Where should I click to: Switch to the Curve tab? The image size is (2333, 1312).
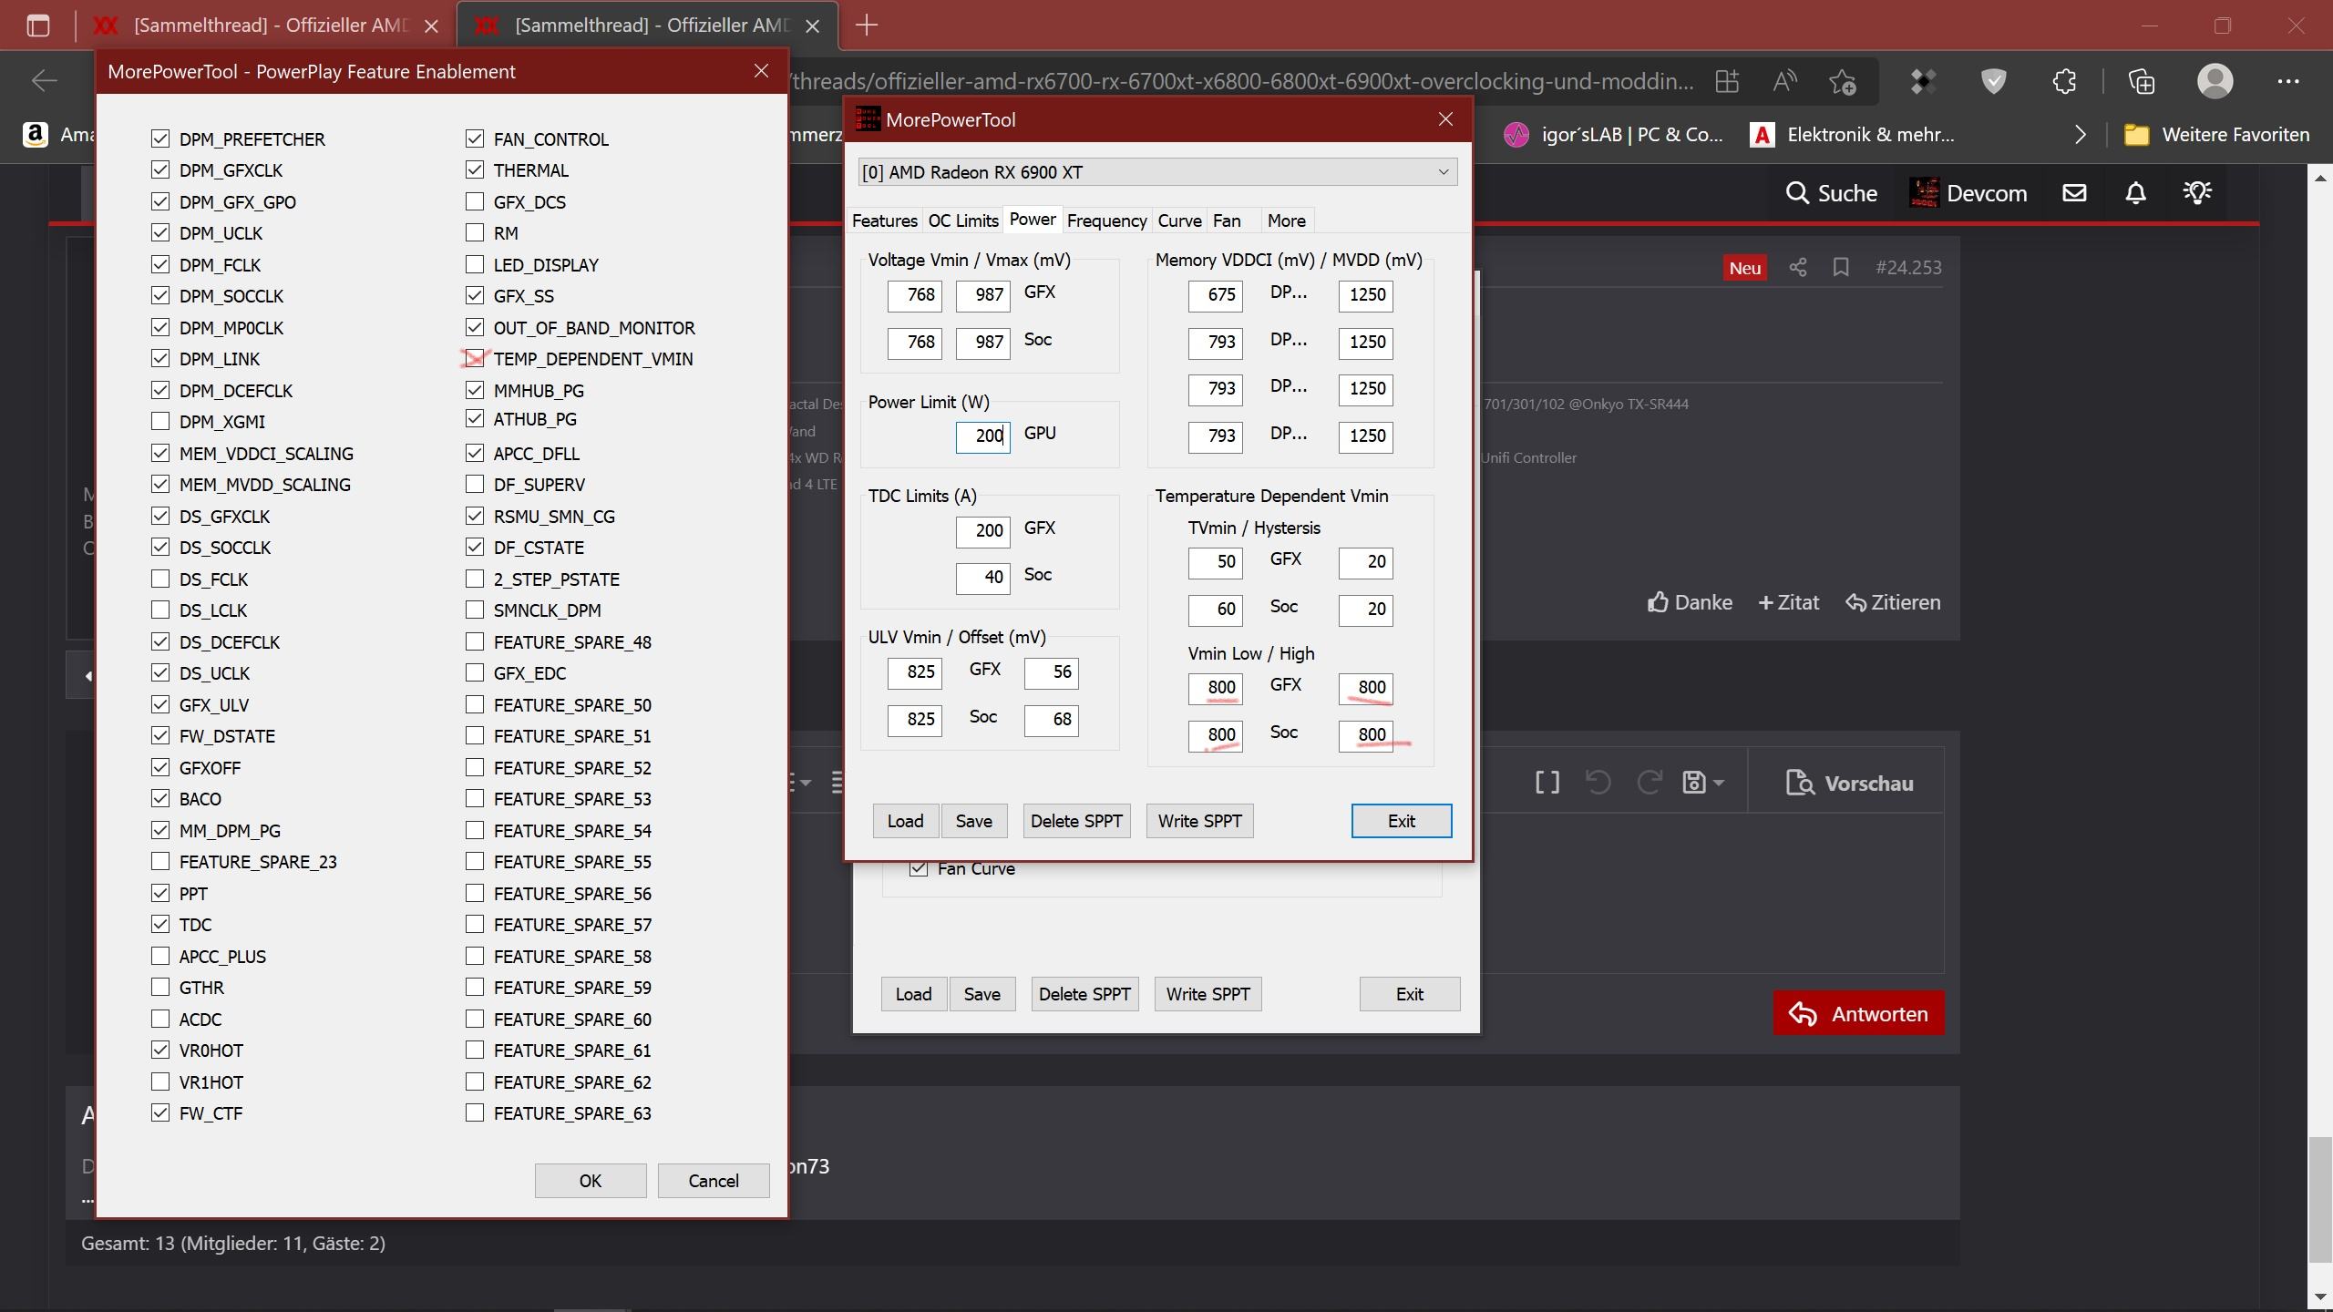[x=1179, y=220]
